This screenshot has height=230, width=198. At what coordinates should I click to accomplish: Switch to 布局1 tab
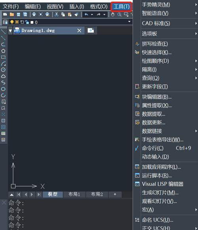(x=74, y=194)
